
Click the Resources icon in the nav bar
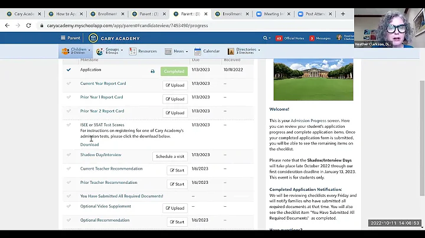(x=133, y=51)
